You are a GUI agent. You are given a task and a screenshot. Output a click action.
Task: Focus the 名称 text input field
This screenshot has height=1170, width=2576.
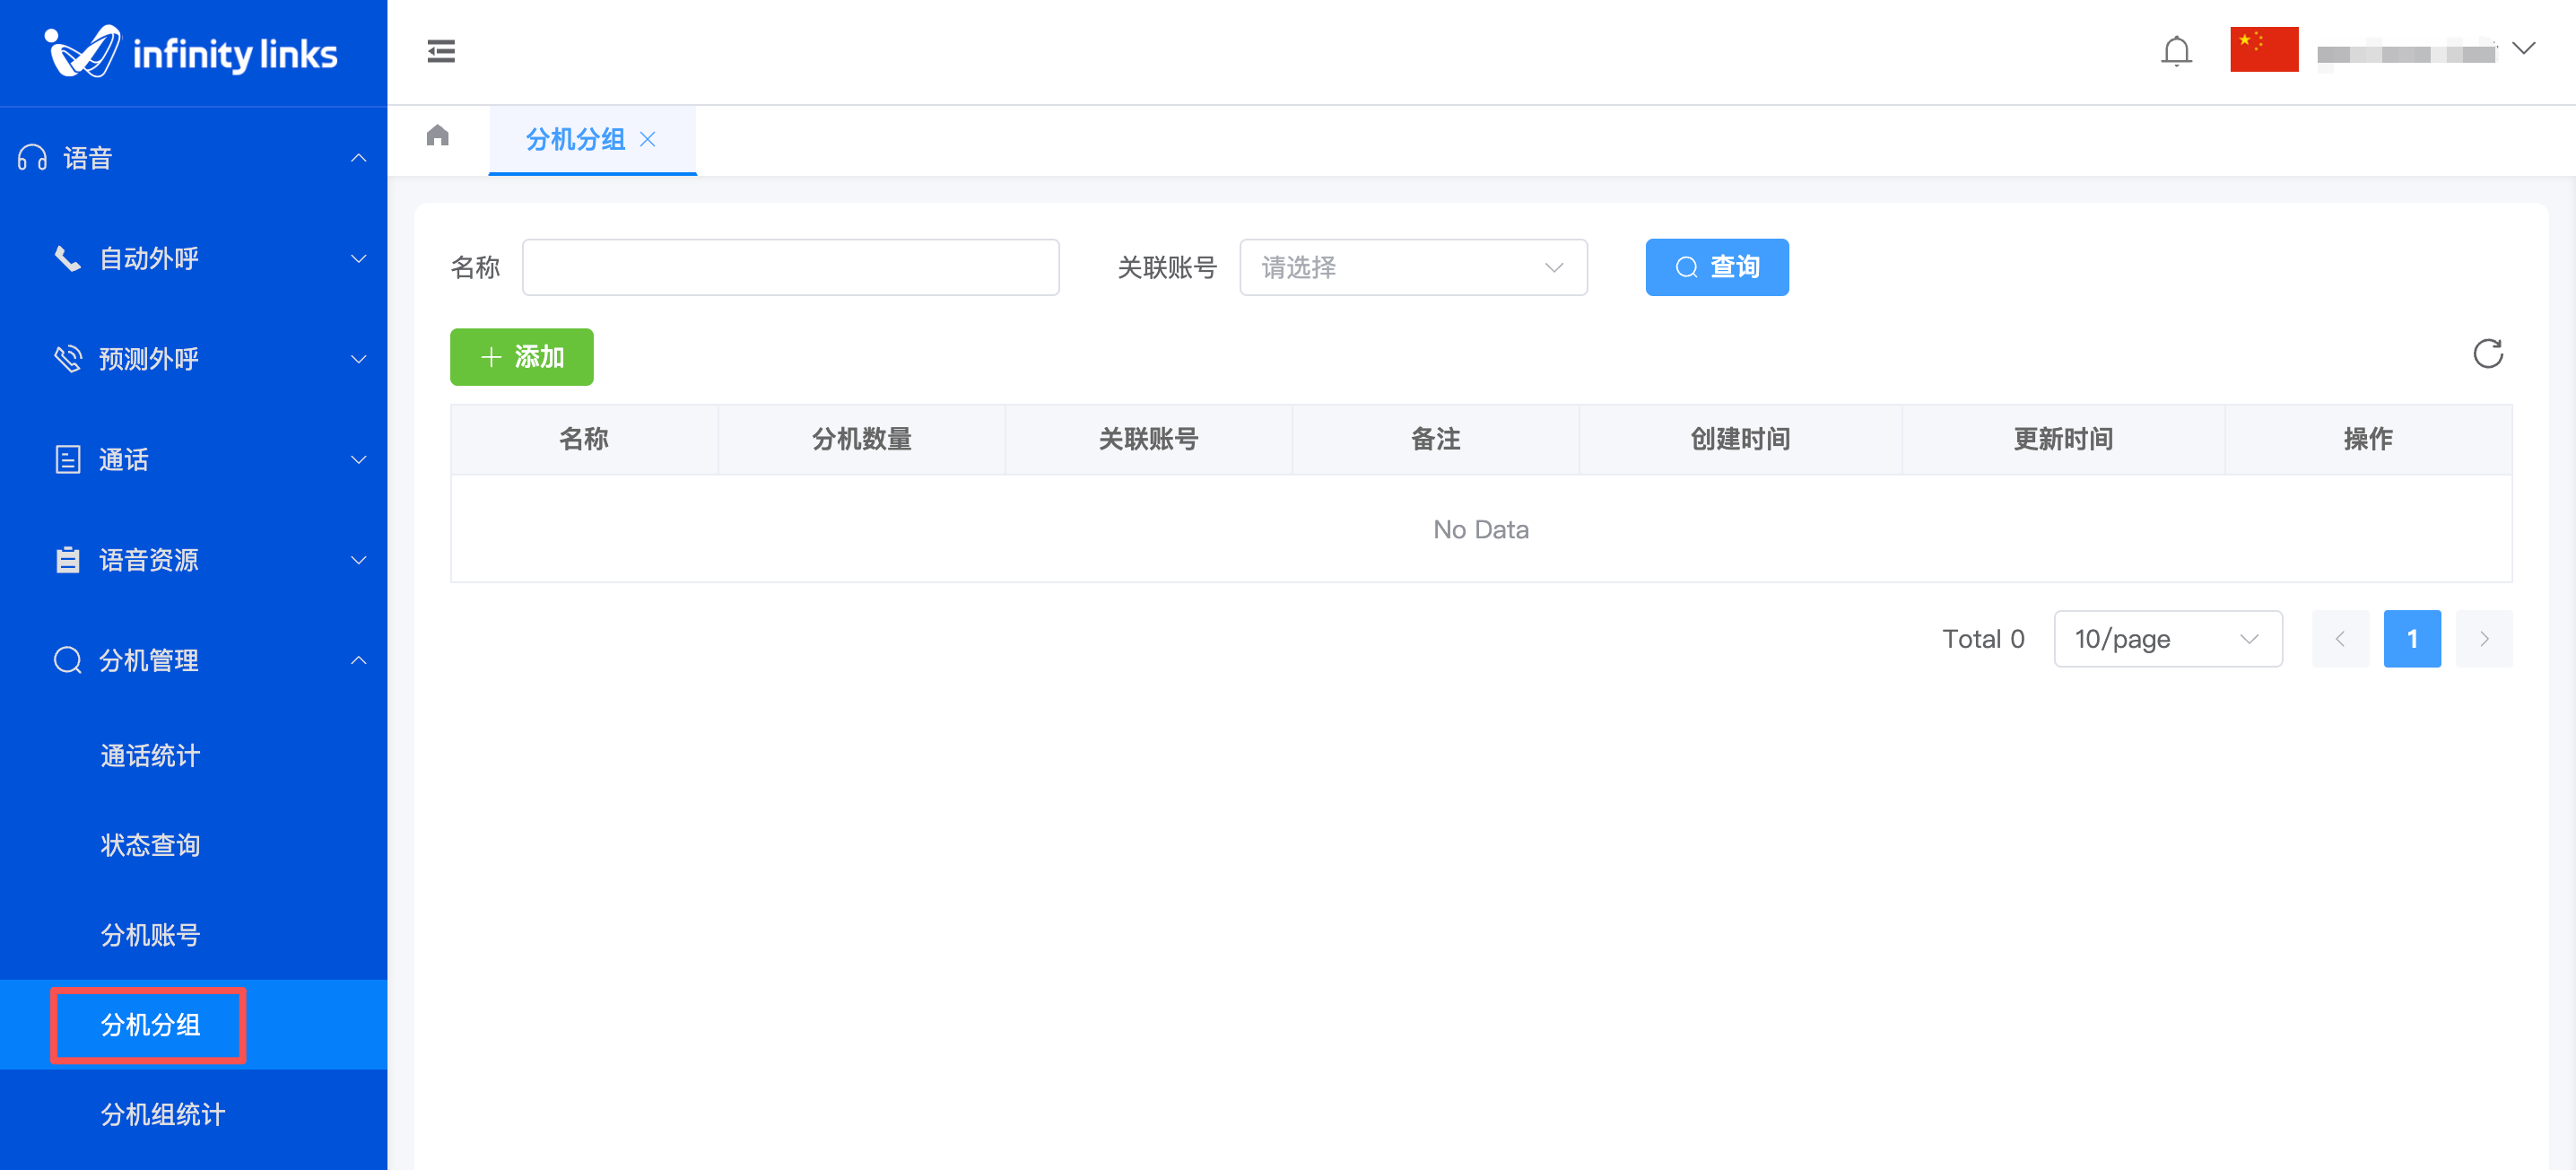click(790, 267)
